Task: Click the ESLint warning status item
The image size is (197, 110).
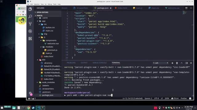Action: [x=175, y=98]
